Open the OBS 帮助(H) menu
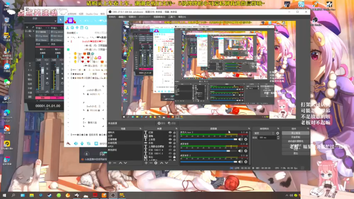 pyautogui.click(x=182, y=17)
